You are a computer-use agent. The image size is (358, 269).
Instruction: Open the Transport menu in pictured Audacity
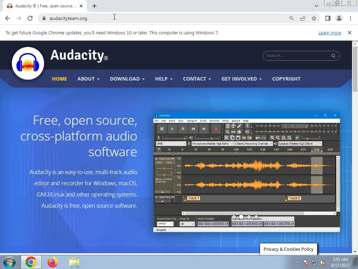[x=192, y=121]
